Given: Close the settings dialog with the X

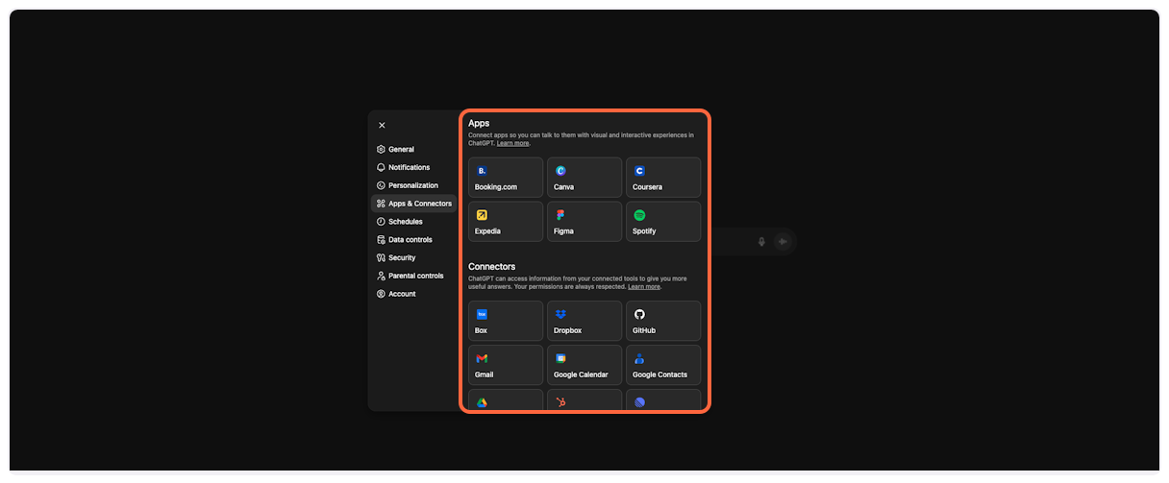Looking at the screenshot, I should [382, 125].
